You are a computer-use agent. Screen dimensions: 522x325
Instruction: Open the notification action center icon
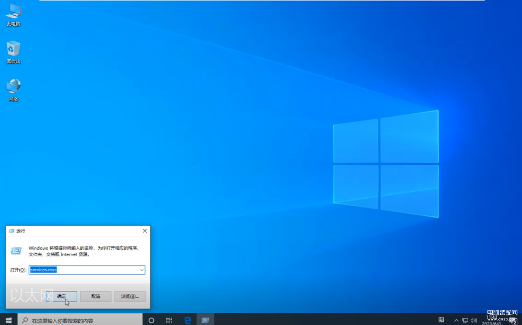[514, 322]
